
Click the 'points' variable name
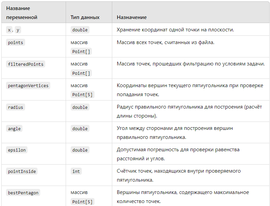(15, 43)
